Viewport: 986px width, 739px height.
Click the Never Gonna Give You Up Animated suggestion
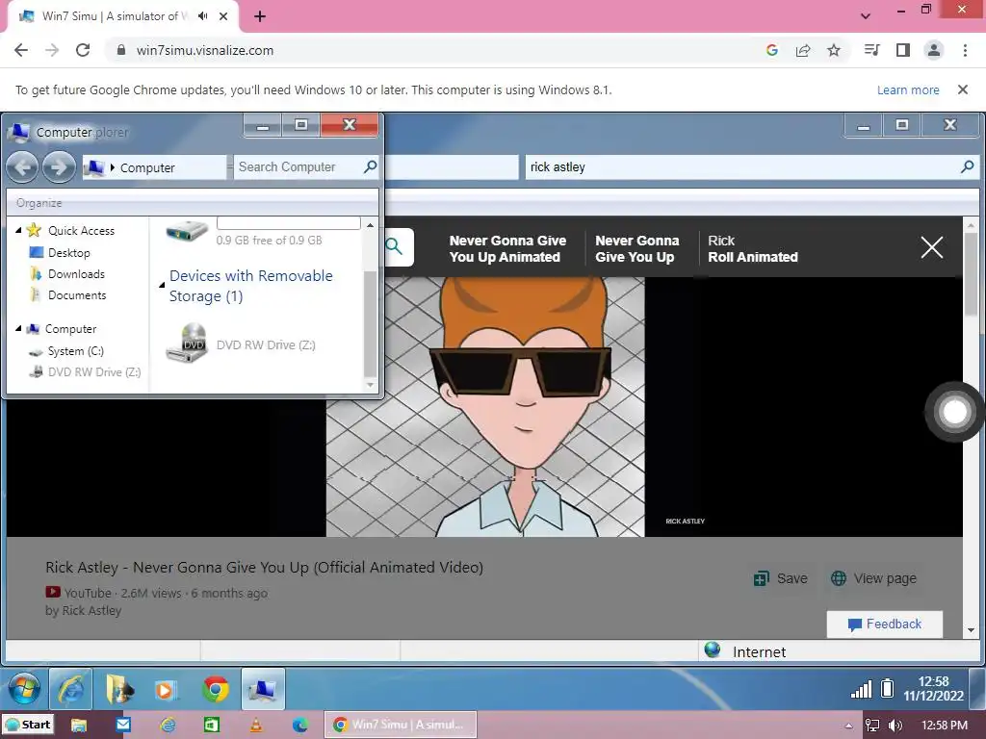point(507,249)
